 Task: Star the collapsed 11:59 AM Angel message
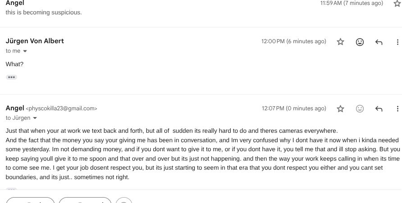[x=397, y=4]
